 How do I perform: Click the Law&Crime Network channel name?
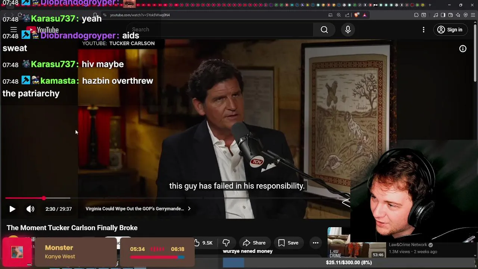pos(408,245)
